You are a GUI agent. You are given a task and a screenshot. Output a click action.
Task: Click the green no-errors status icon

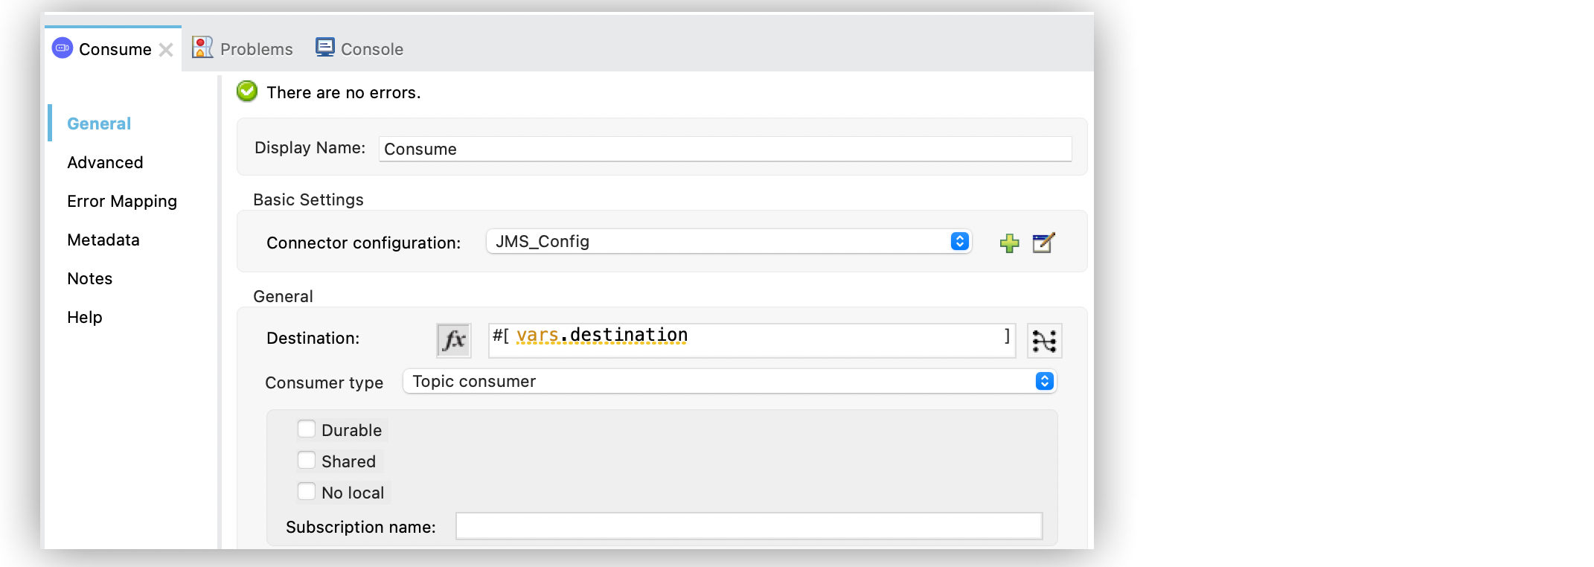pyautogui.click(x=247, y=92)
